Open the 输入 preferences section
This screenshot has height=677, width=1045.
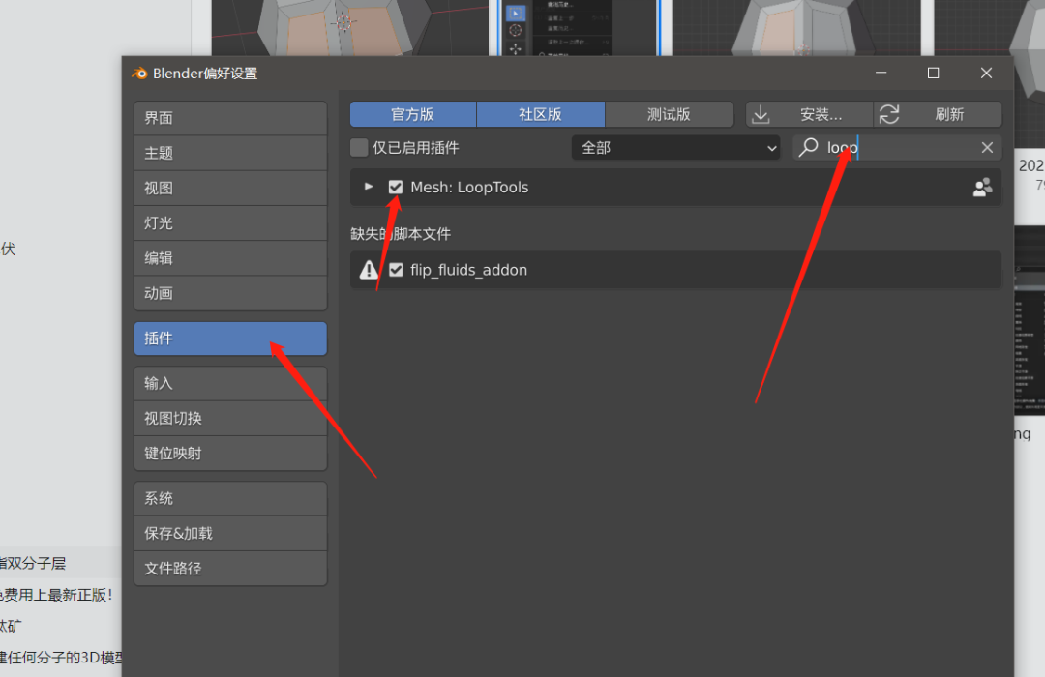coord(230,383)
